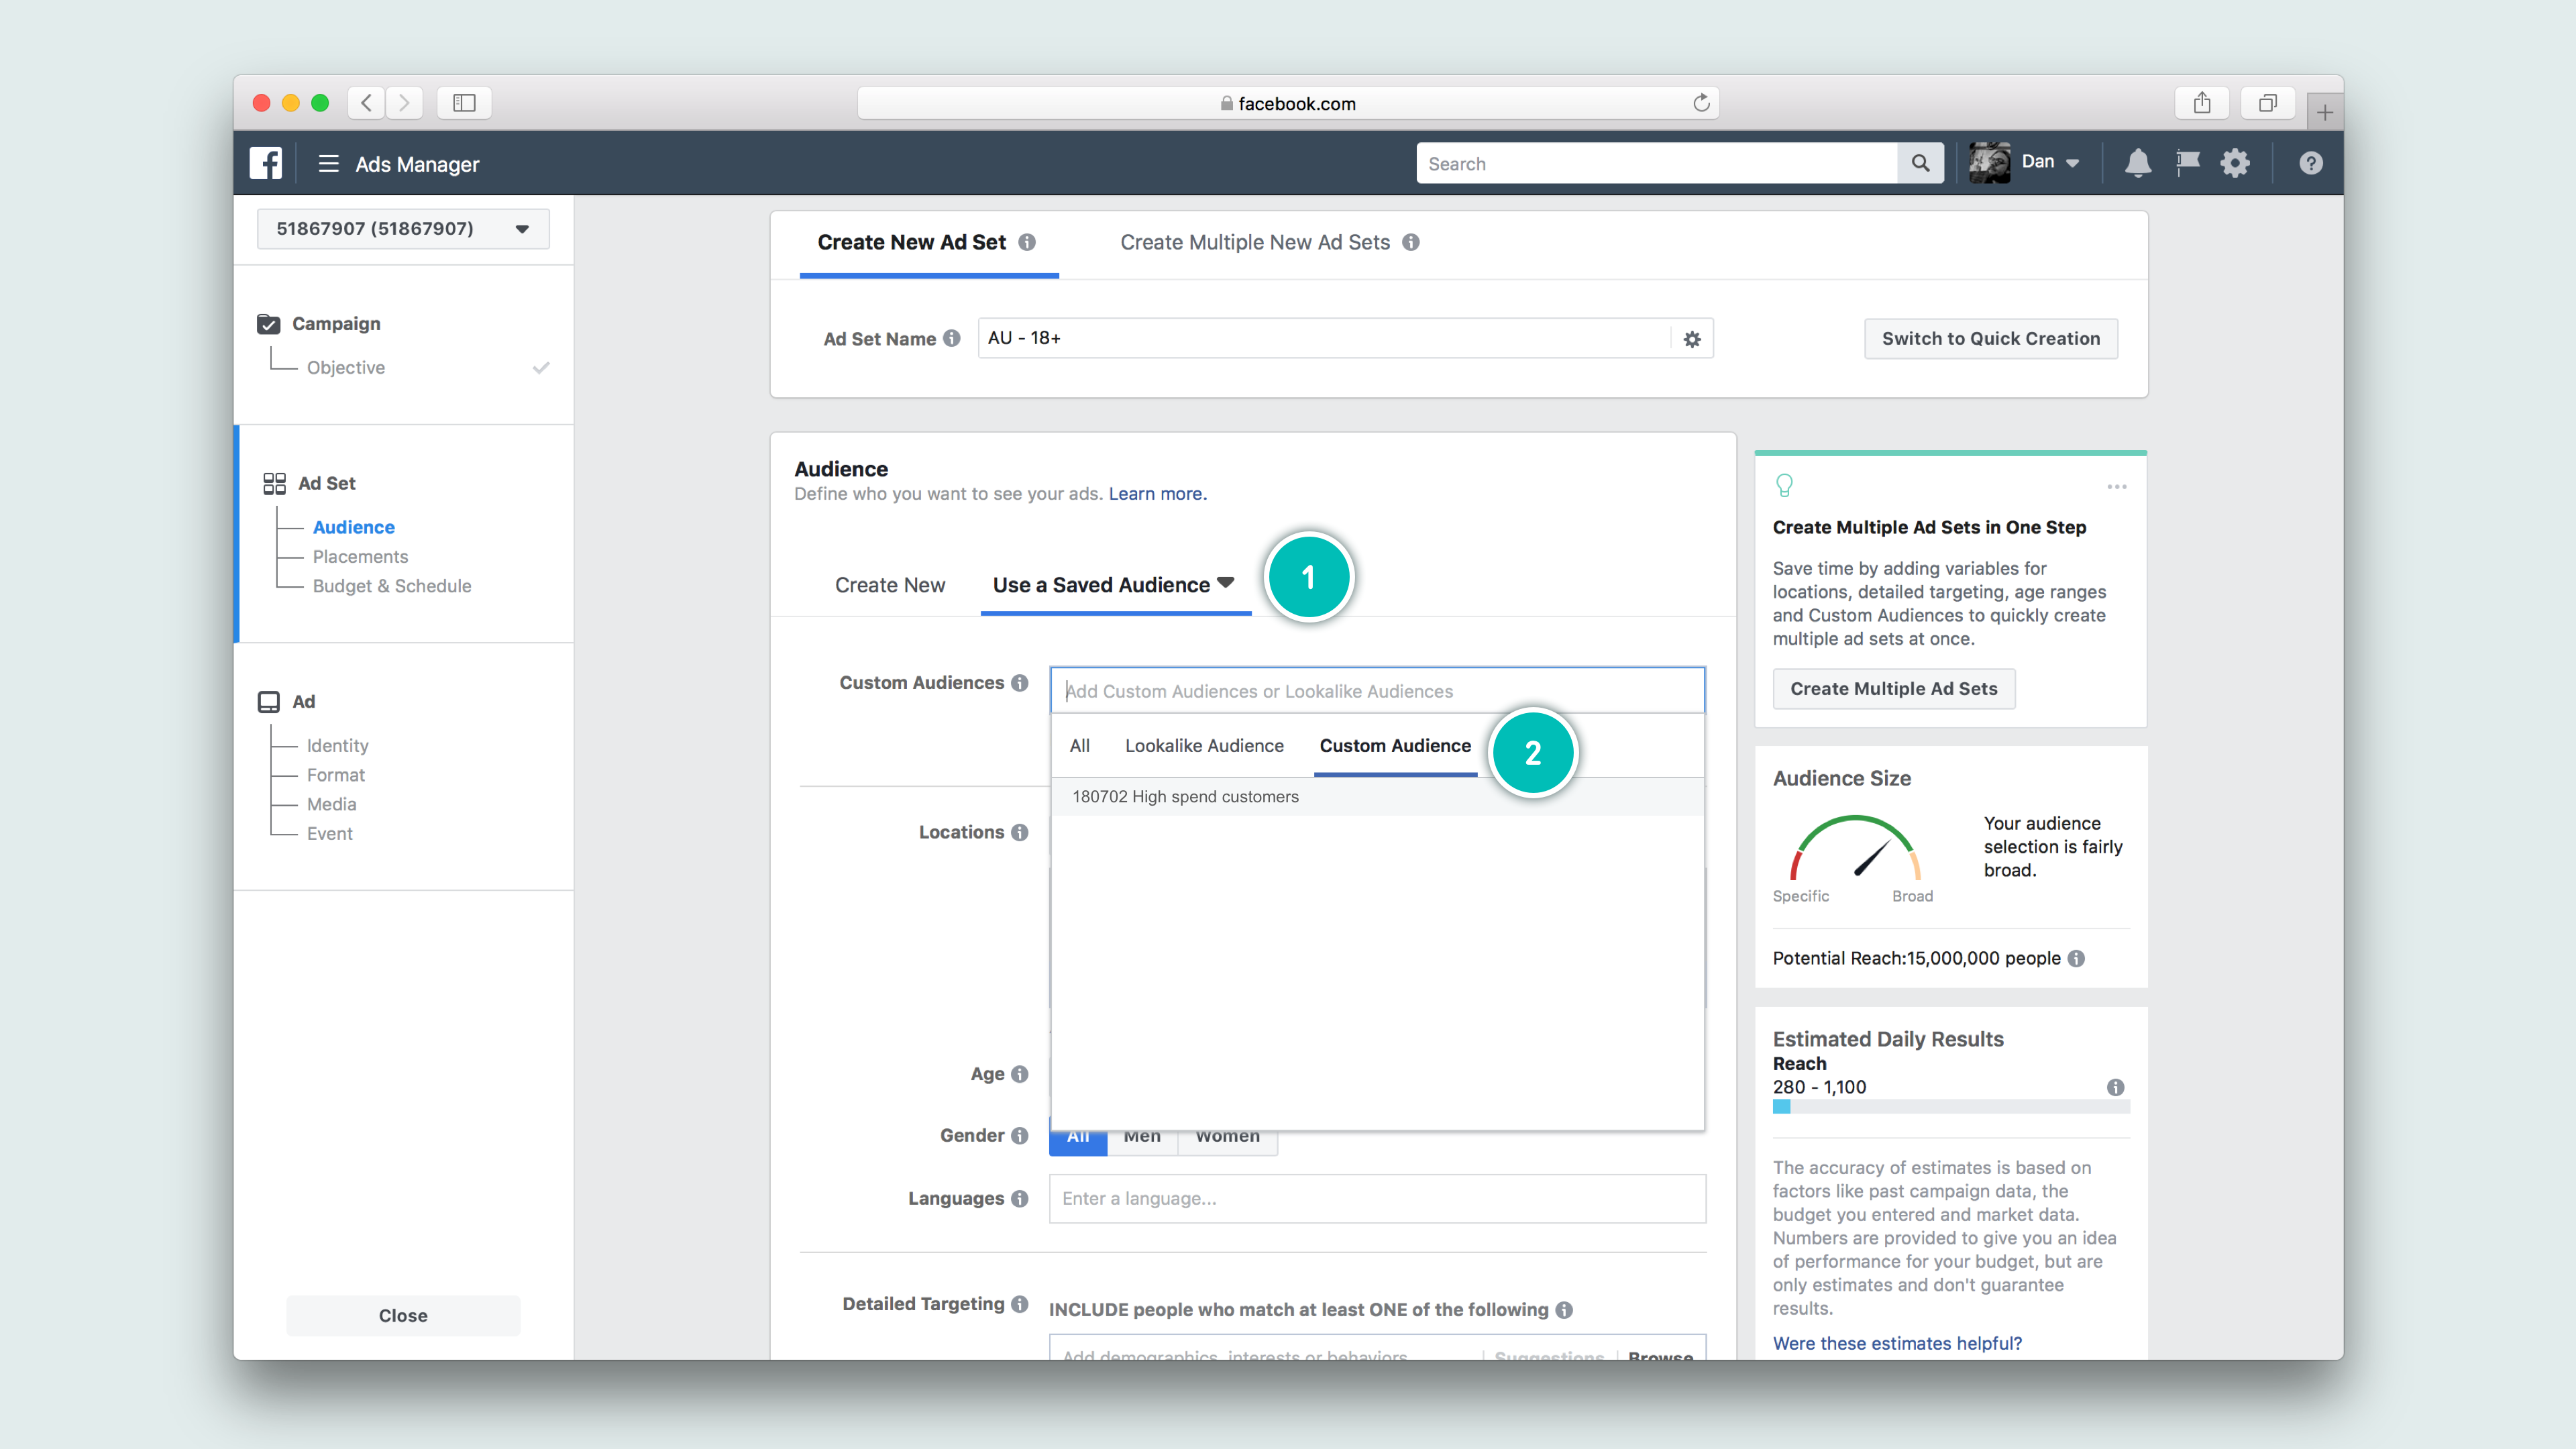Click the Ad Set Name gear icon
The width and height of the screenshot is (2576, 1449).
pos(1692,339)
